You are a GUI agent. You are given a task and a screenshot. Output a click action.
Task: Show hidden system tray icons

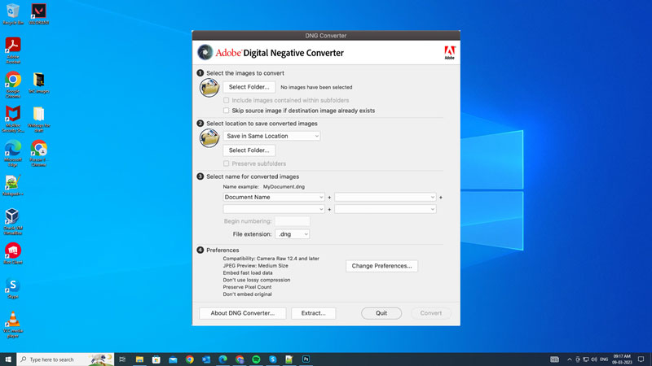pos(569,359)
